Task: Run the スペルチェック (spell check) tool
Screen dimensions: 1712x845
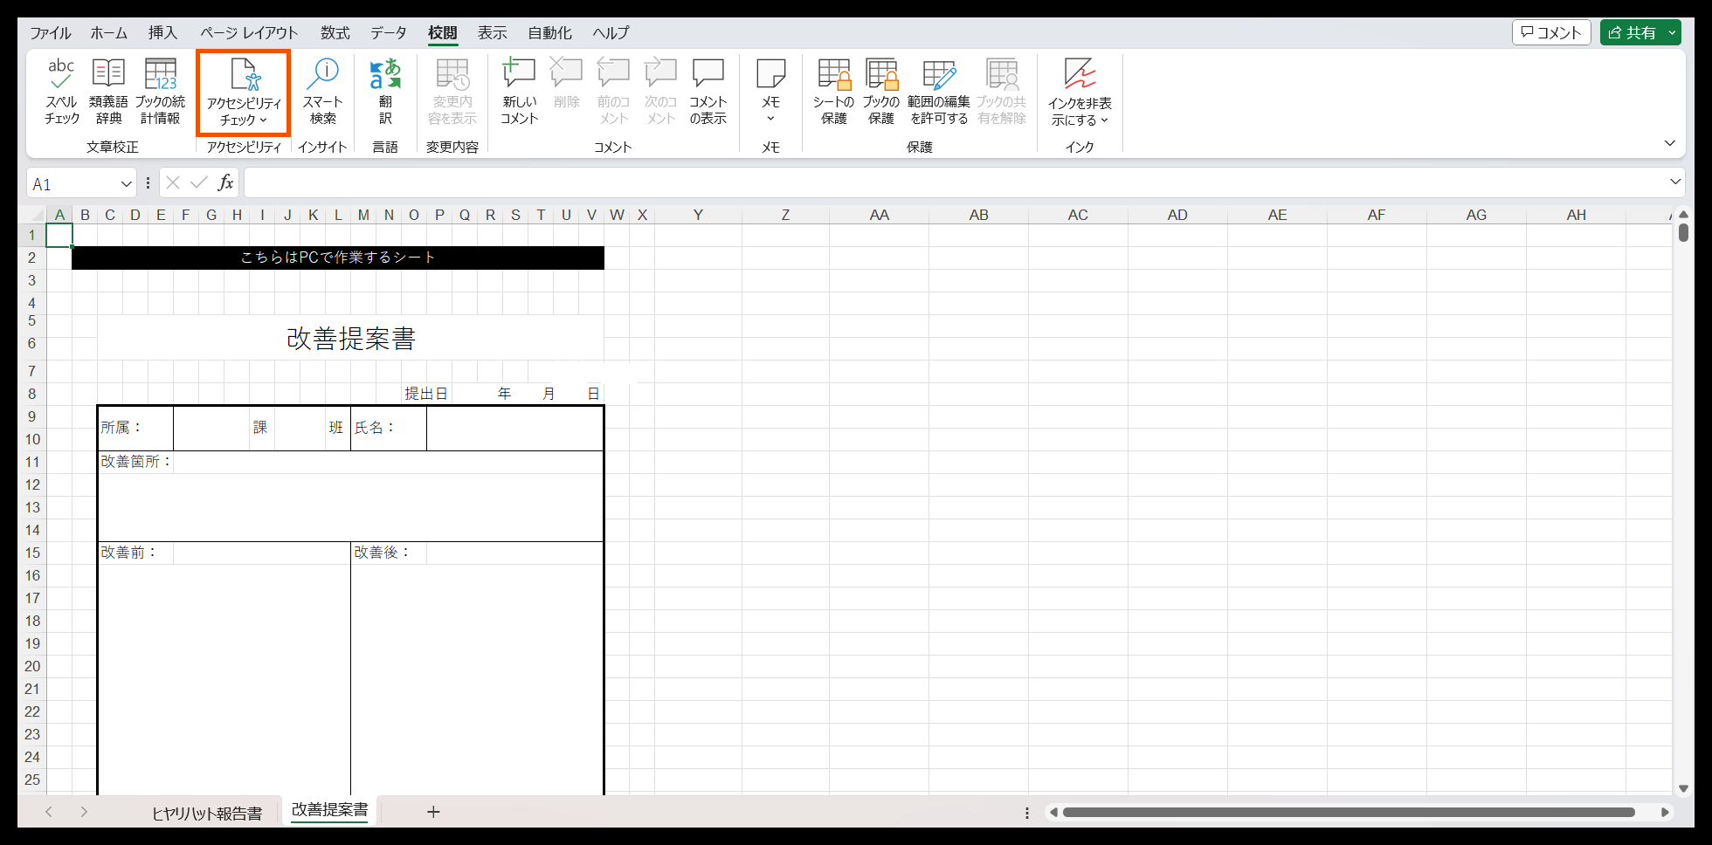Action: [60, 91]
